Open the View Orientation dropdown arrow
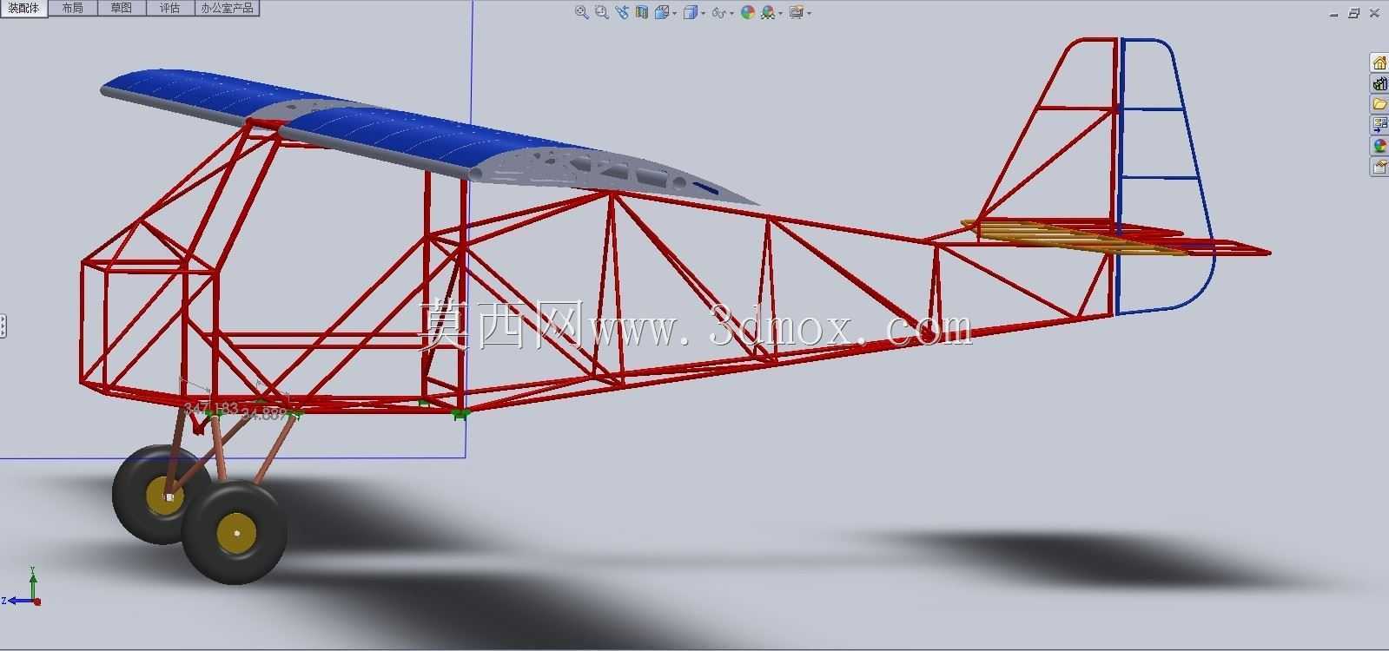The width and height of the screenshot is (1389, 651). 675,13
